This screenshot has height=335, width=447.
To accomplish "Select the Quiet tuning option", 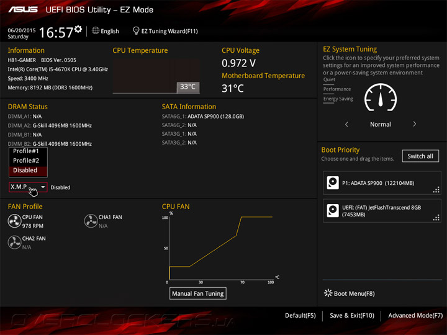I will pos(329,79).
